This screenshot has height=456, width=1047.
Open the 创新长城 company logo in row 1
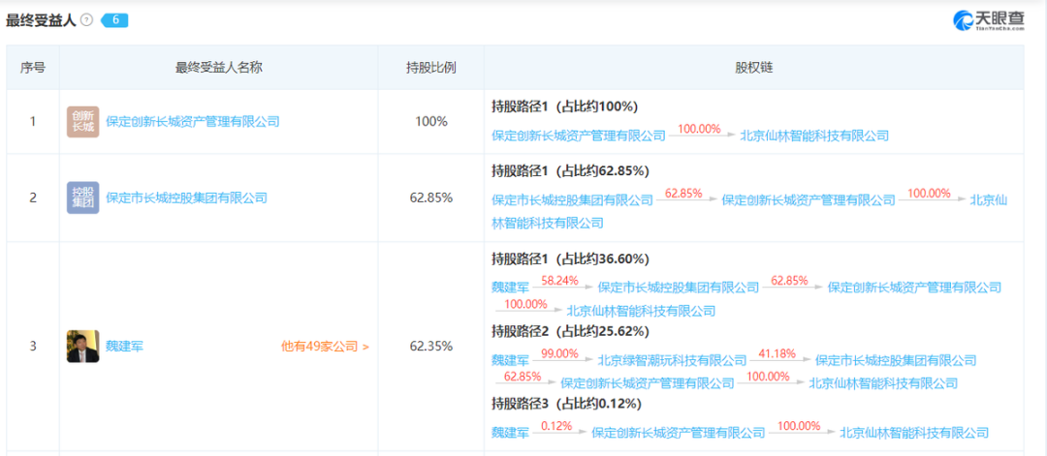click(x=82, y=121)
